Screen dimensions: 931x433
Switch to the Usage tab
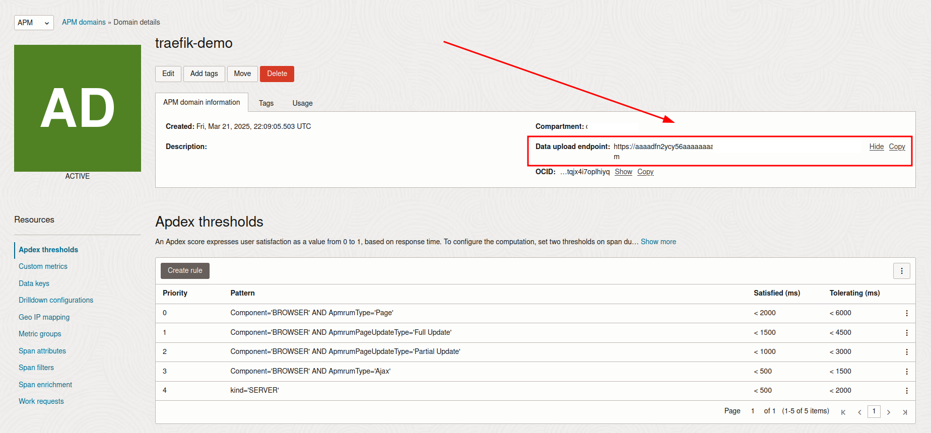click(302, 103)
